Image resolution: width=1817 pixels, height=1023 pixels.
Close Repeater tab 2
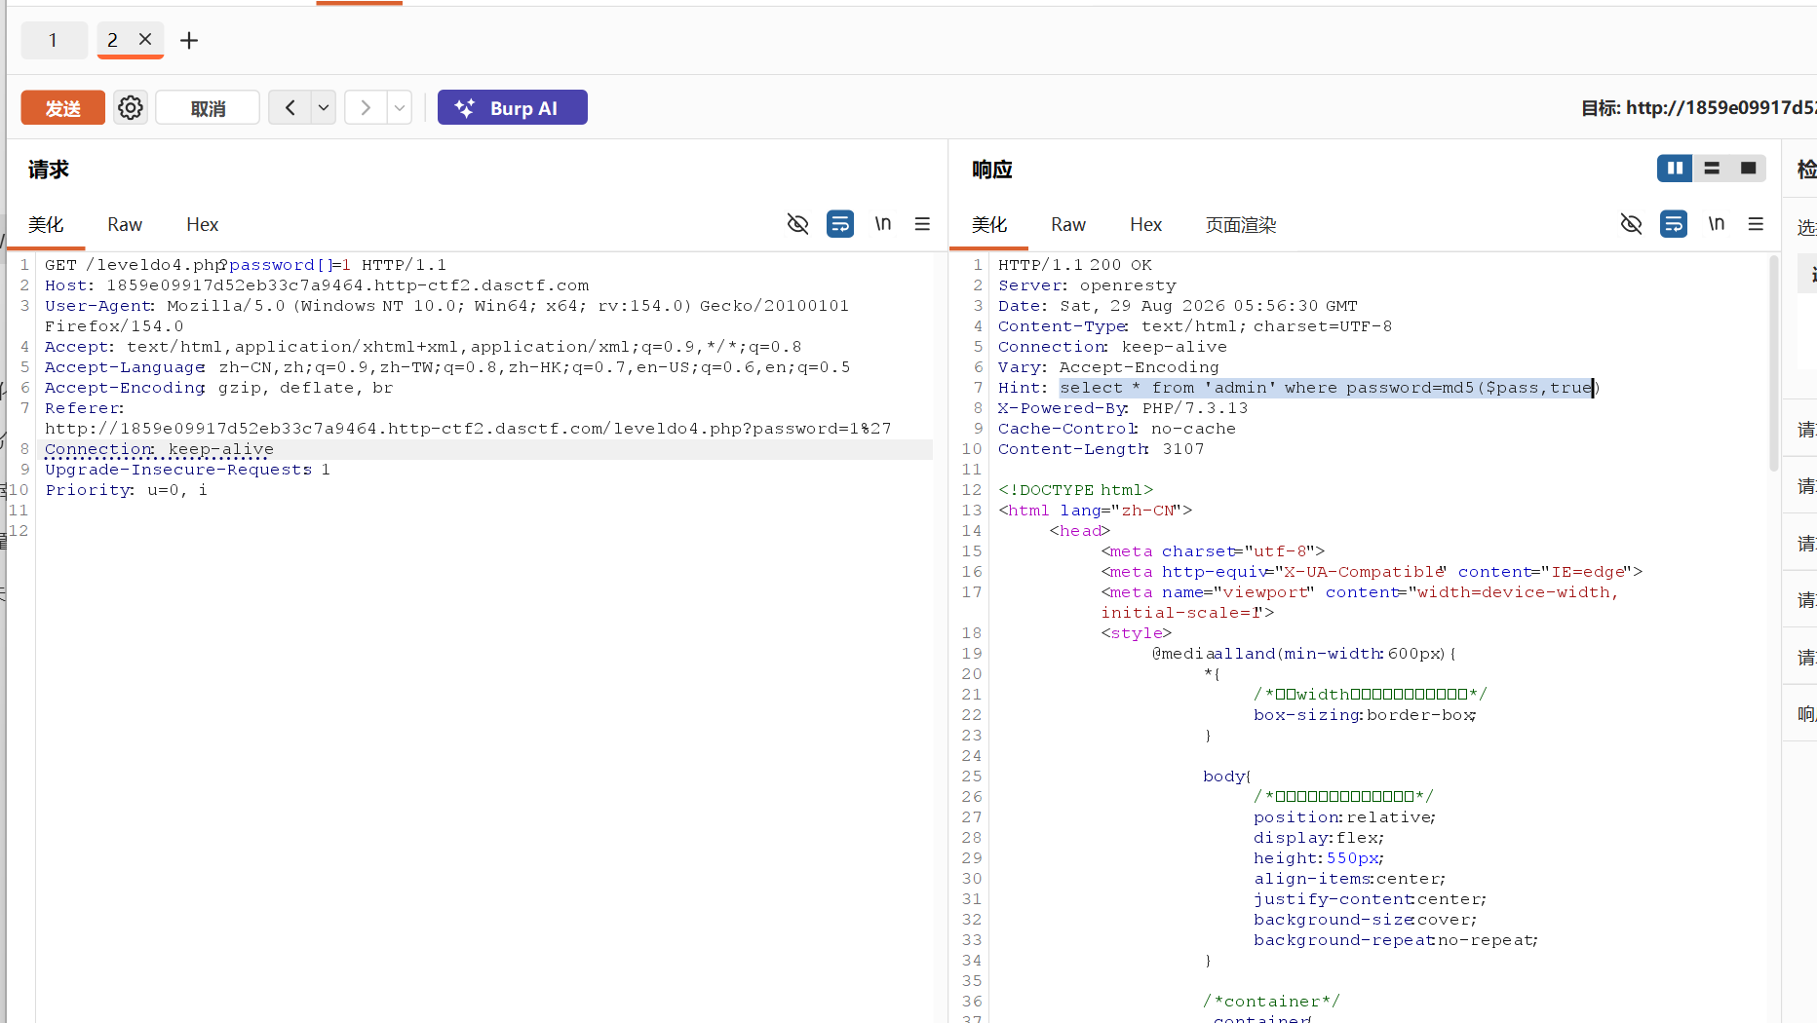(145, 39)
